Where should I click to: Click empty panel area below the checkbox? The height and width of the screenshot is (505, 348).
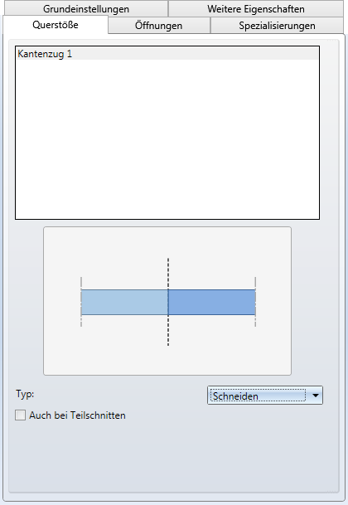click(174, 458)
